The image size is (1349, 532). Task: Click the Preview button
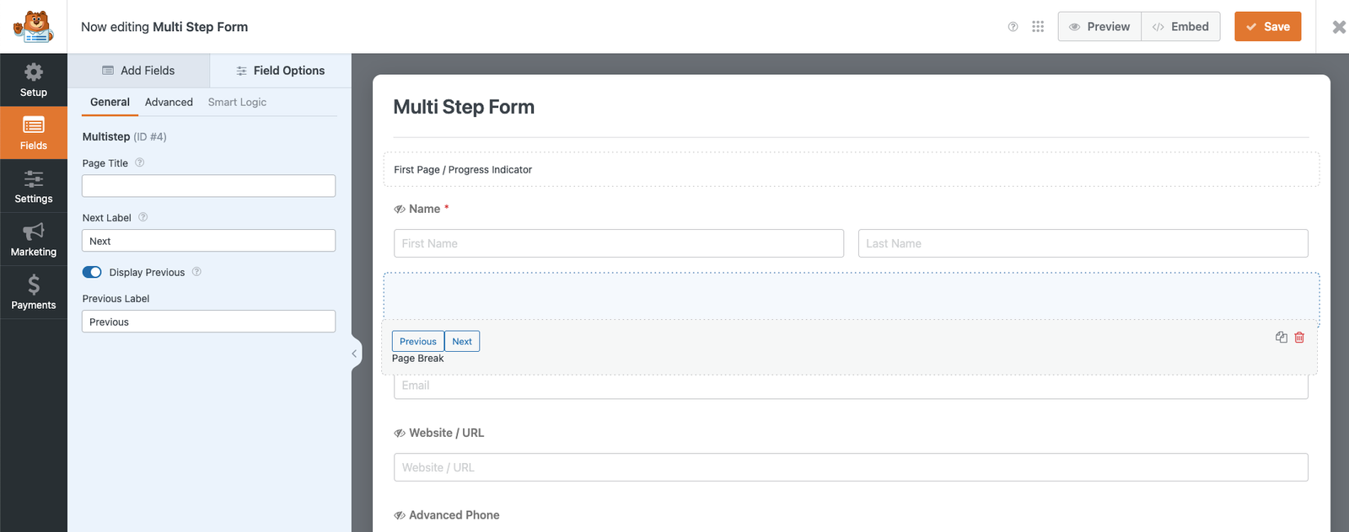click(1099, 27)
